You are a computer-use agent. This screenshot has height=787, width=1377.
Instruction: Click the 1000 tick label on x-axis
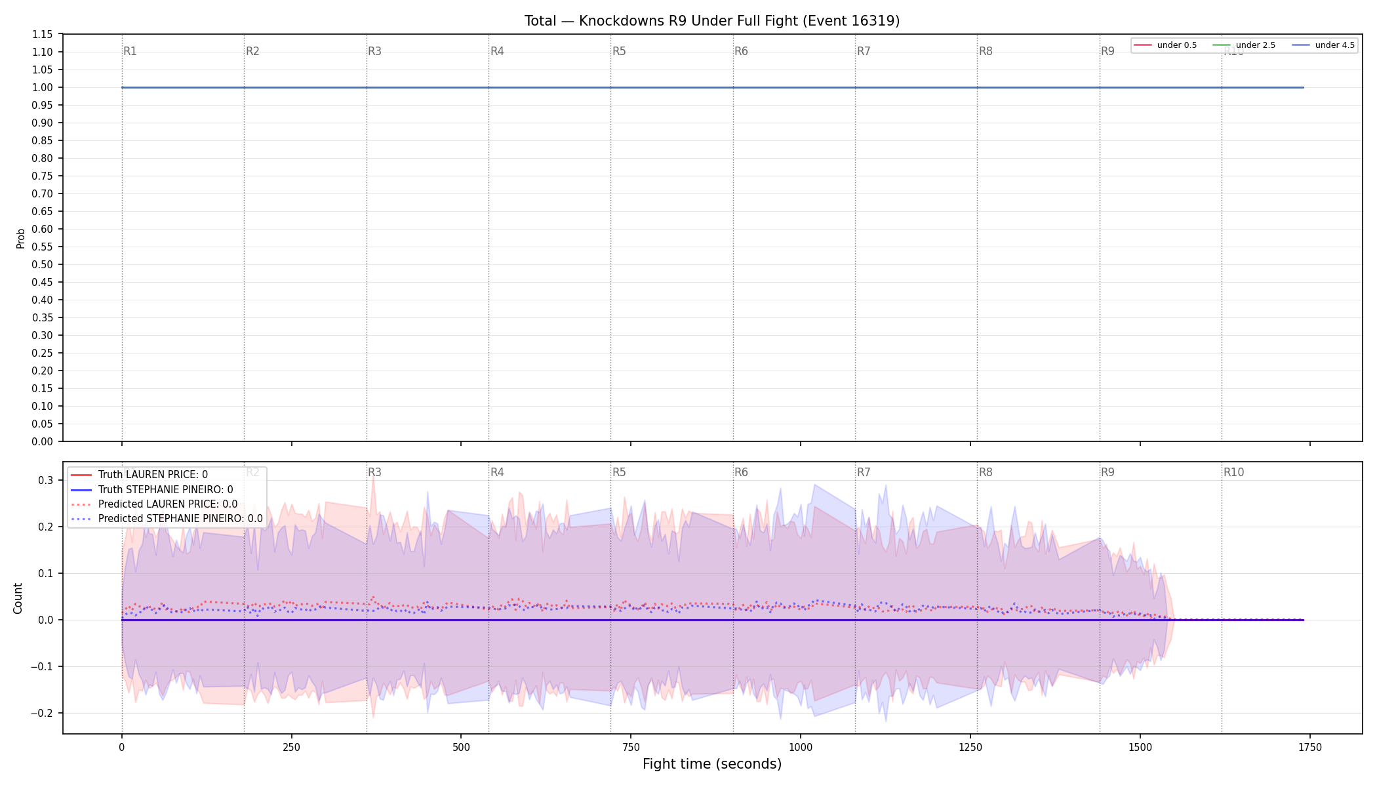[801, 747]
